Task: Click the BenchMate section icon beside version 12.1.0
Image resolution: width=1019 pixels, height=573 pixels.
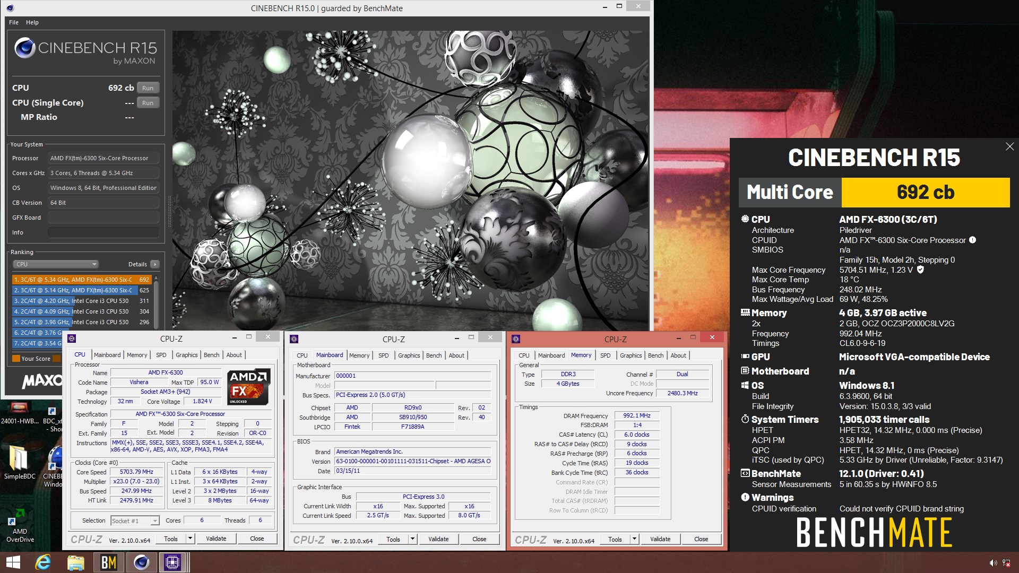Action: click(x=745, y=473)
